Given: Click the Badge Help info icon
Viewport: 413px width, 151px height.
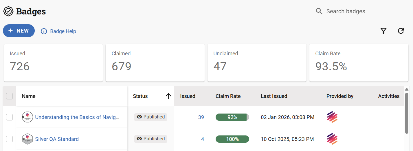Looking at the screenshot, I should click(44, 31).
